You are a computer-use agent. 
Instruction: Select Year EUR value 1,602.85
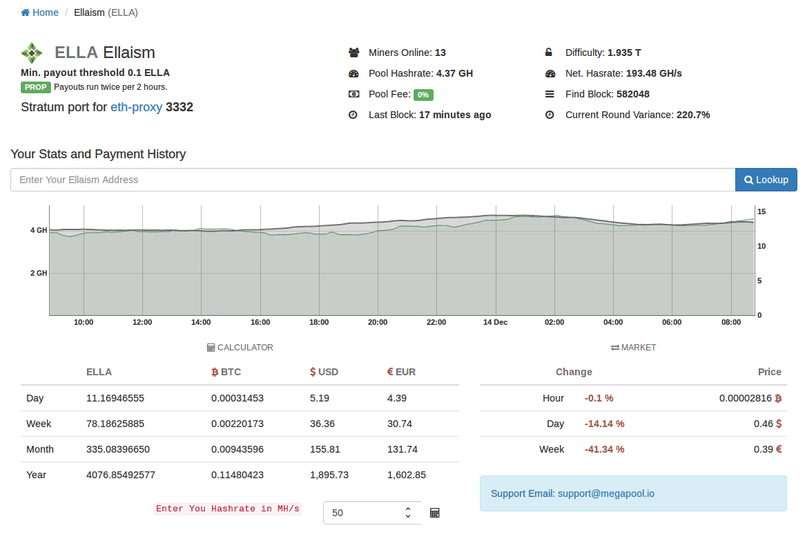click(x=407, y=475)
